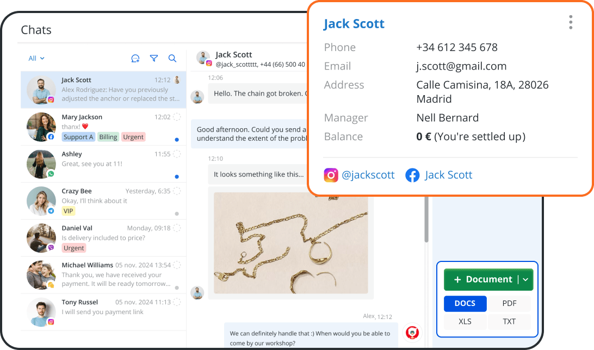This screenshot has width=594, height=350.
Task: Switch to the PDF format tab
Action: (x=509, y=303)
